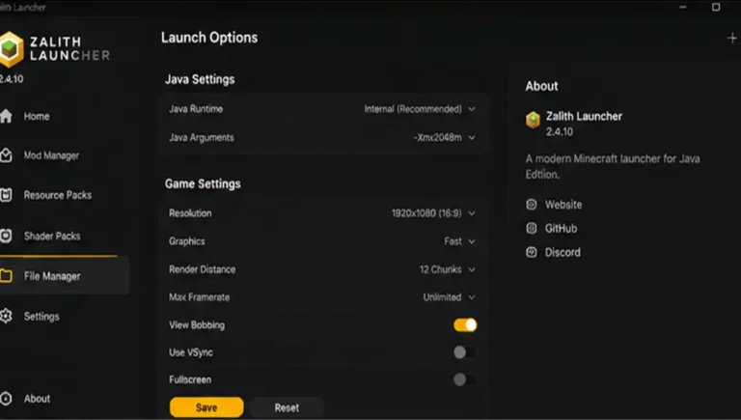Click the About info icon in sidebar
The width and height of the screenshot is (741, 420).
coord(6,398)
